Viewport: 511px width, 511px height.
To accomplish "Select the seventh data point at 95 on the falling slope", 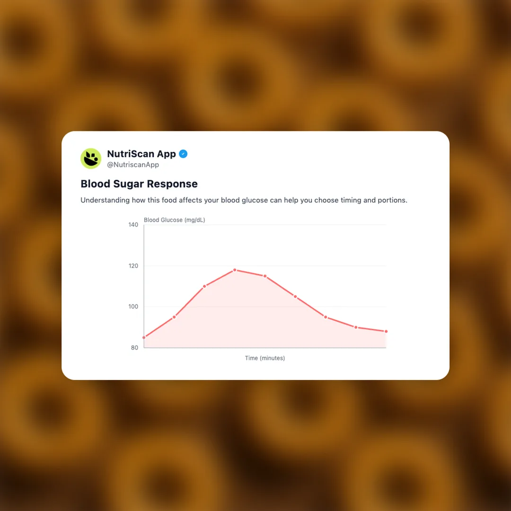I will pos(326,317).
